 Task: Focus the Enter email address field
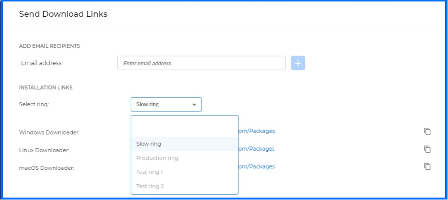201,63
